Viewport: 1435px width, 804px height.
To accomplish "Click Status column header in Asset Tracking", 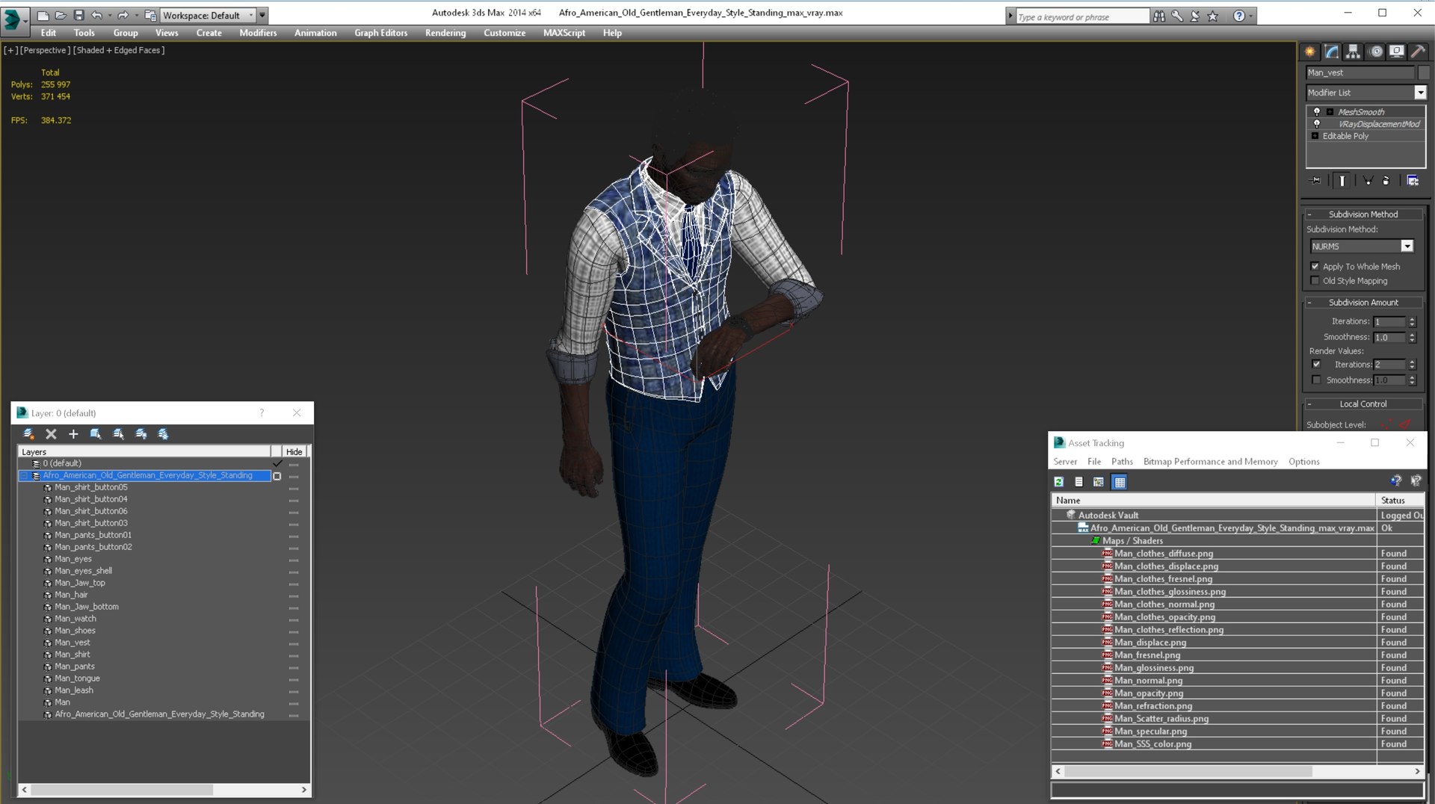I will coord(1400,501).
